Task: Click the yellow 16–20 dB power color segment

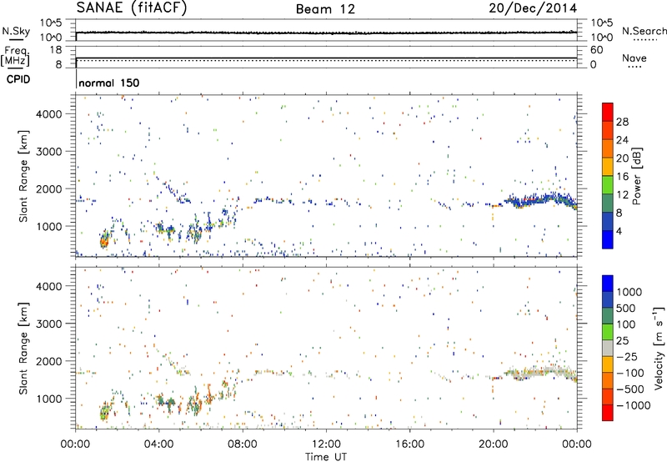Action: pos(608,166)
